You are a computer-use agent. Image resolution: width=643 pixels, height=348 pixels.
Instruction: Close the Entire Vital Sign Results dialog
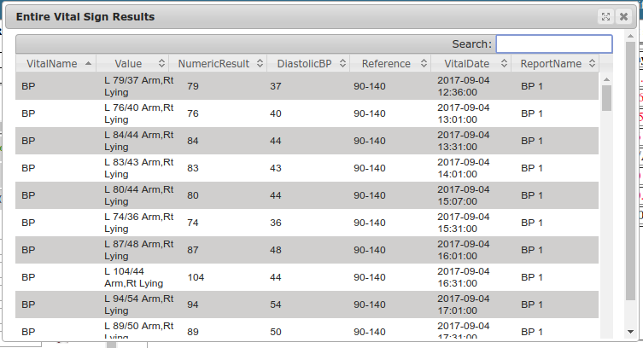coord(623,16)
